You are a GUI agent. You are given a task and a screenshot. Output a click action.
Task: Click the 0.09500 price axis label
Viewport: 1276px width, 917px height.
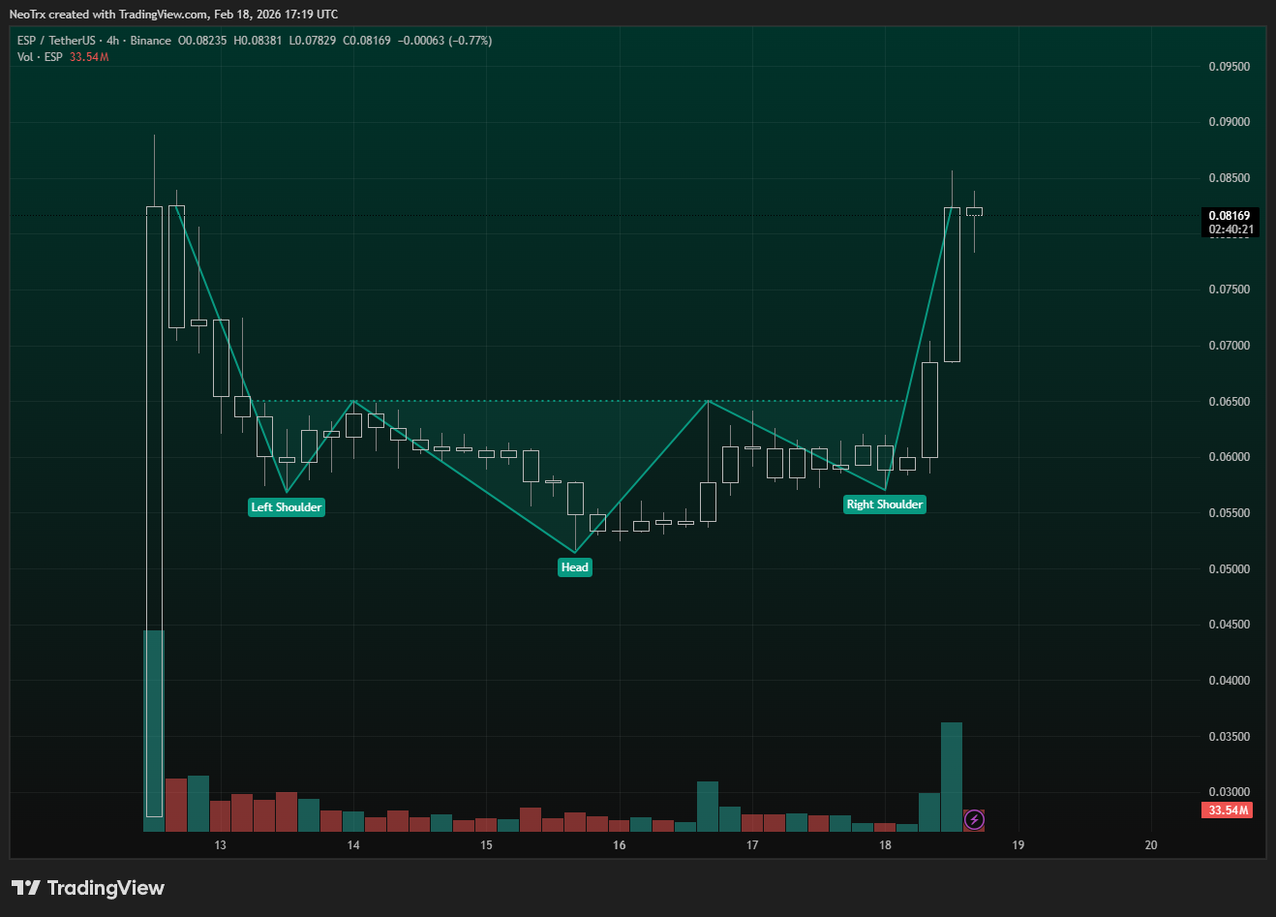(x=1229, y=67)
